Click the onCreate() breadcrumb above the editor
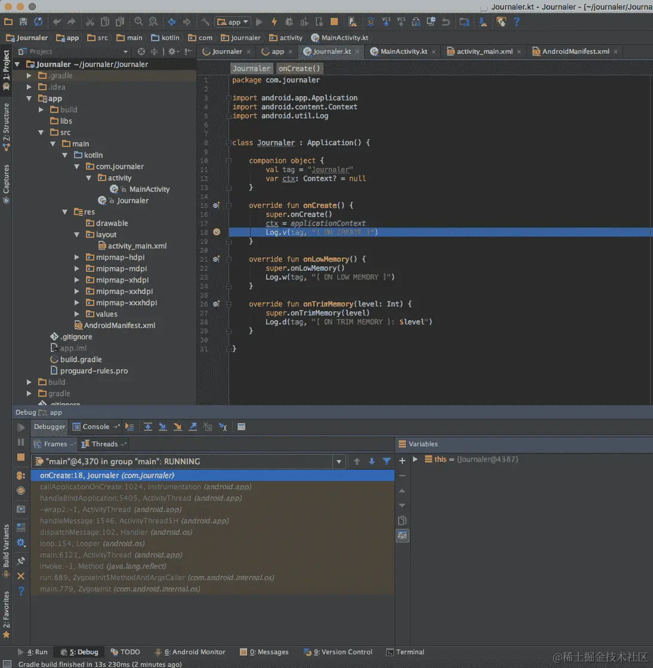This screenshot has width=653, height=668. click(x=299, y=68)
